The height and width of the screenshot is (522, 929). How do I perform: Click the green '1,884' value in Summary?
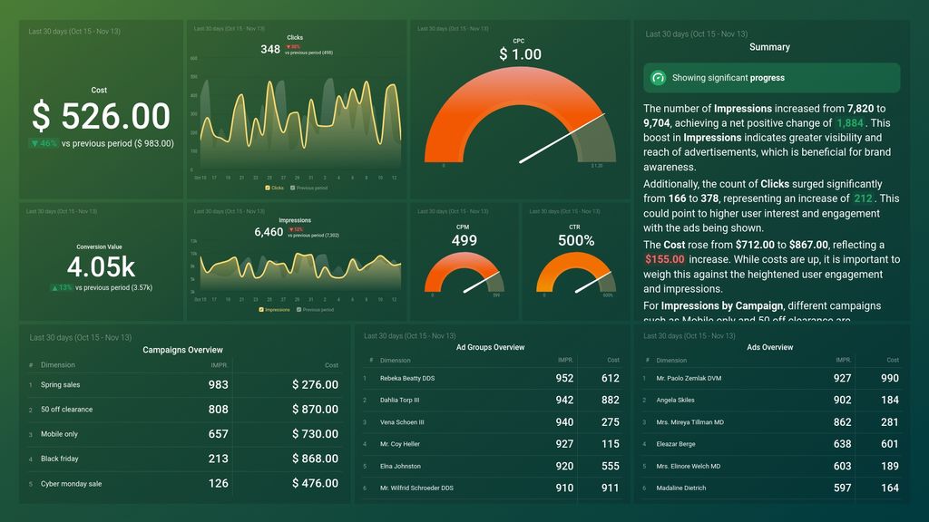[849, 123]
